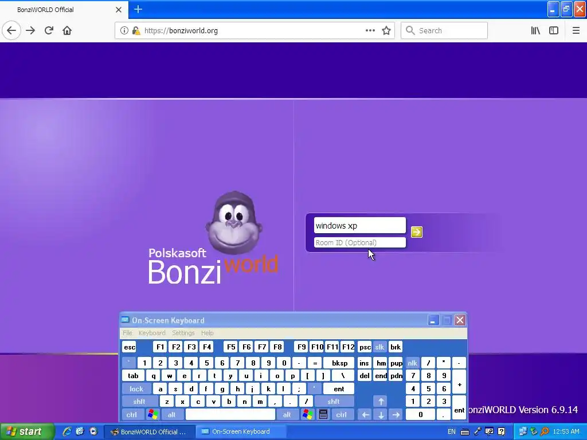Click the up arrow key on keyboard
This screenshot has width=587, height=440.
[x=381, y=402]
